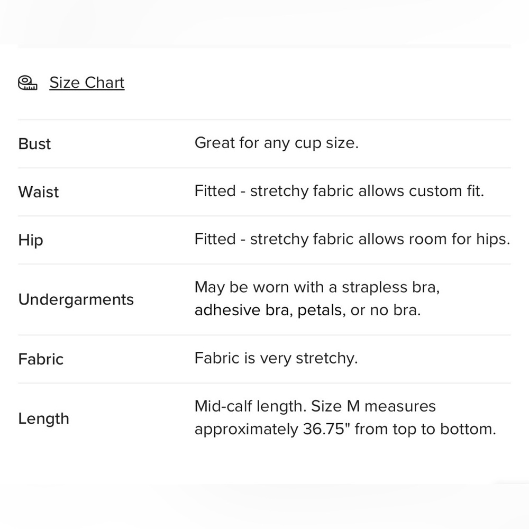The width and height of the screenshot is (529, 529).
Task: Click the Waist row label
Action: pos(39,192)
